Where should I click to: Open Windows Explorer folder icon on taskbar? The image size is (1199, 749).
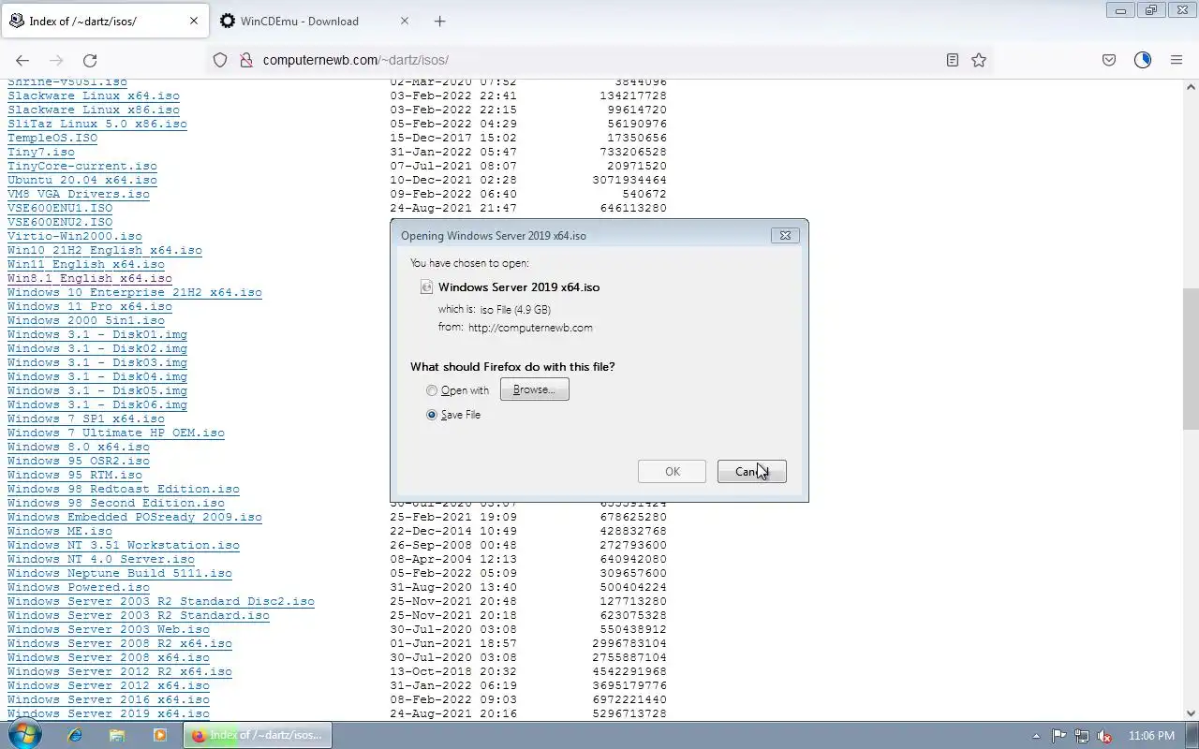point(117,735)
